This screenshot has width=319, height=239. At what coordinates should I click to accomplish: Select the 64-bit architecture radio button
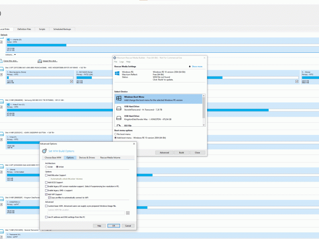pyautogui.click(x=57, y=167)
